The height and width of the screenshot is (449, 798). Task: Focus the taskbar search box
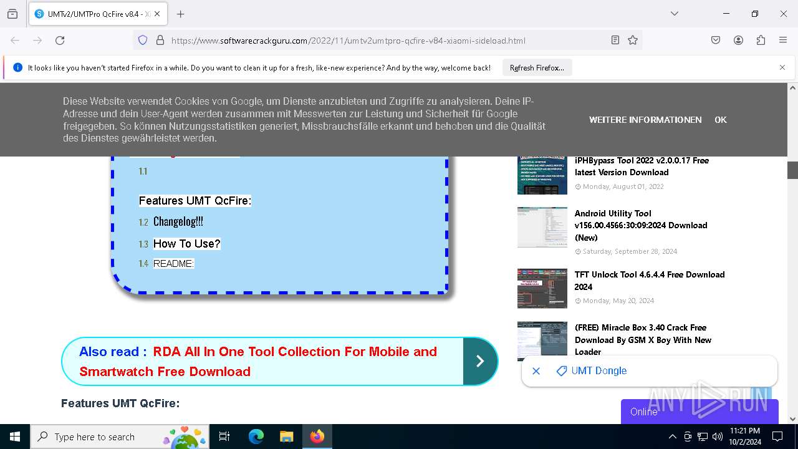coord(119,437)
